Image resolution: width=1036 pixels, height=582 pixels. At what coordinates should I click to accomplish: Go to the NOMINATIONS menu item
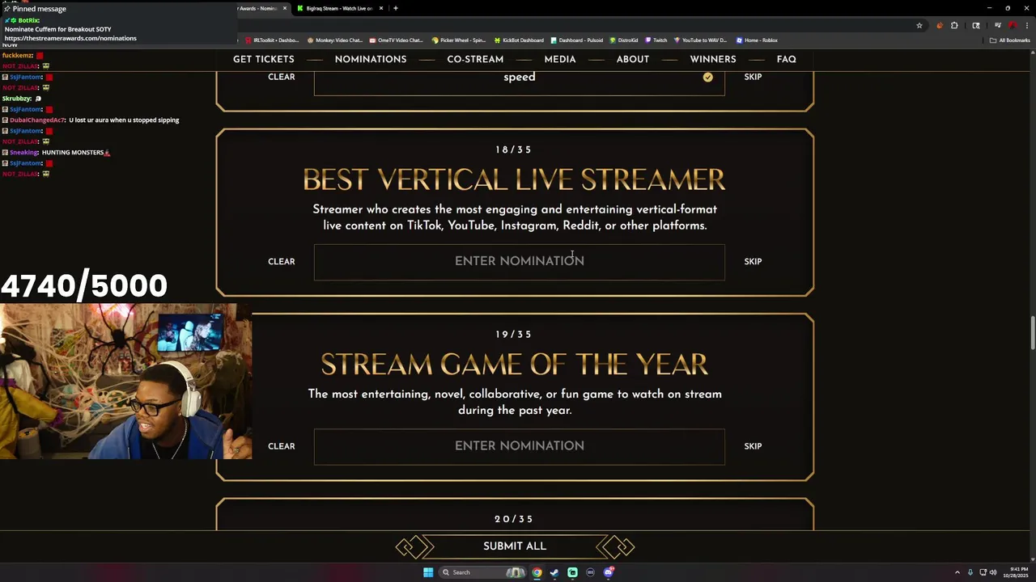tap(371, 59)
